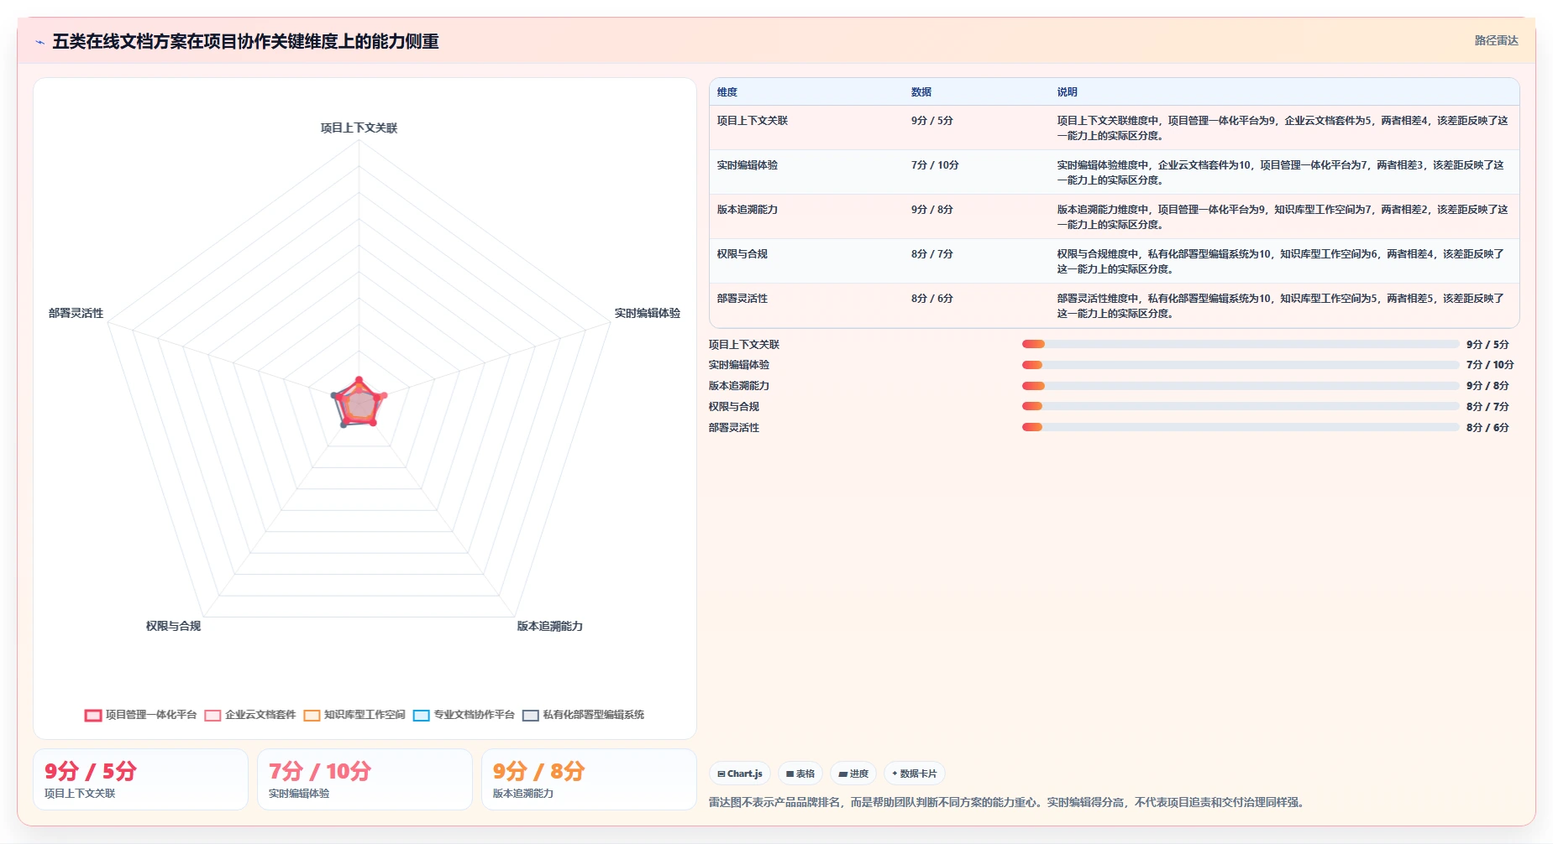Toggle the 项目管理一体化平台 legend swatch
The height and width of the screenshot is (844, 1553).
click(93, 716)
